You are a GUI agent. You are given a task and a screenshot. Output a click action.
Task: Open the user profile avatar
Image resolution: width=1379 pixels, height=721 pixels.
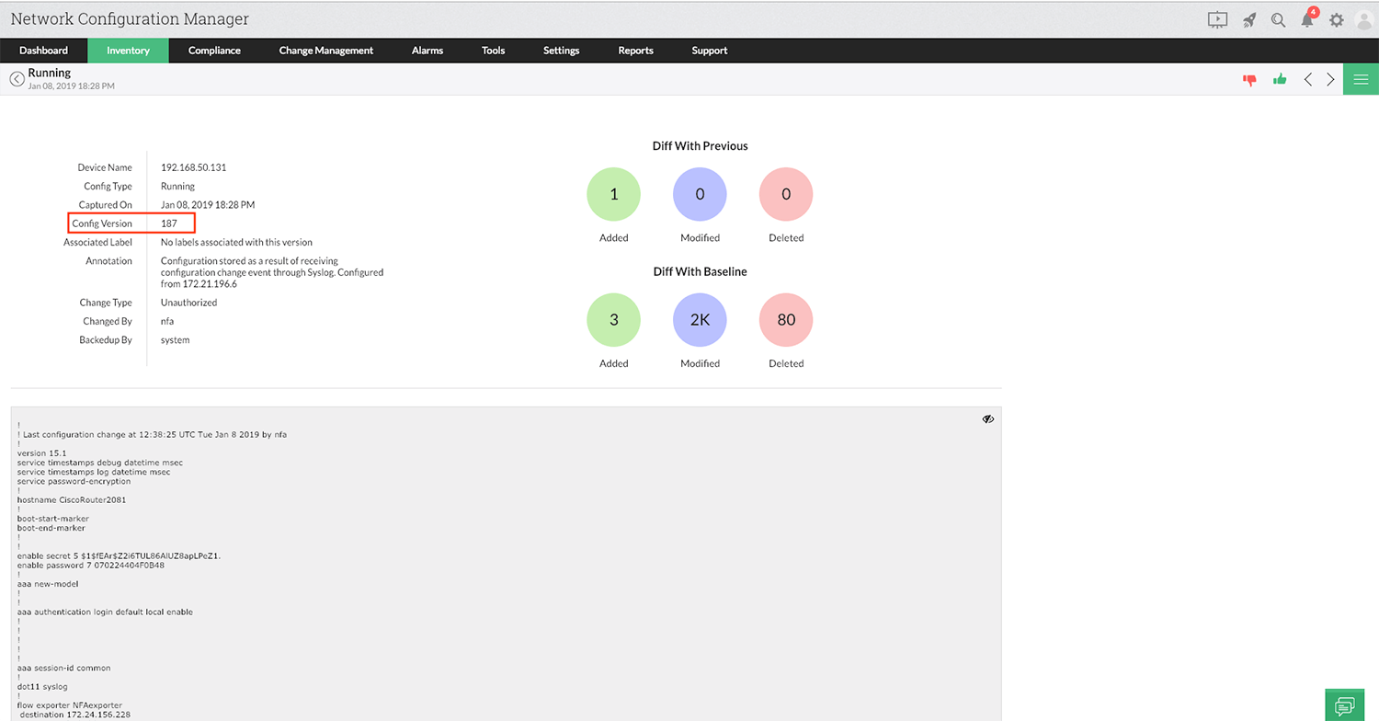click(x=1364, y=18)
